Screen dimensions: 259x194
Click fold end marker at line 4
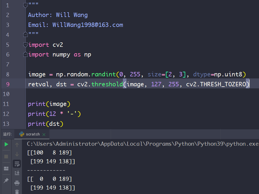(25, 35)
